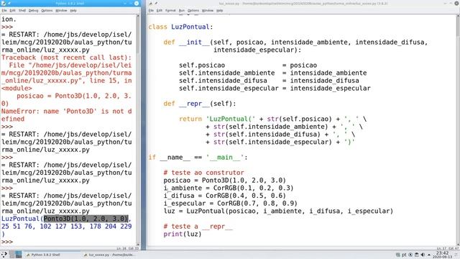Image resolution: width=460 pixels, height=259 pixels.
Task: Click the leftmost system tray icon before pt
Action: [397, 255]
